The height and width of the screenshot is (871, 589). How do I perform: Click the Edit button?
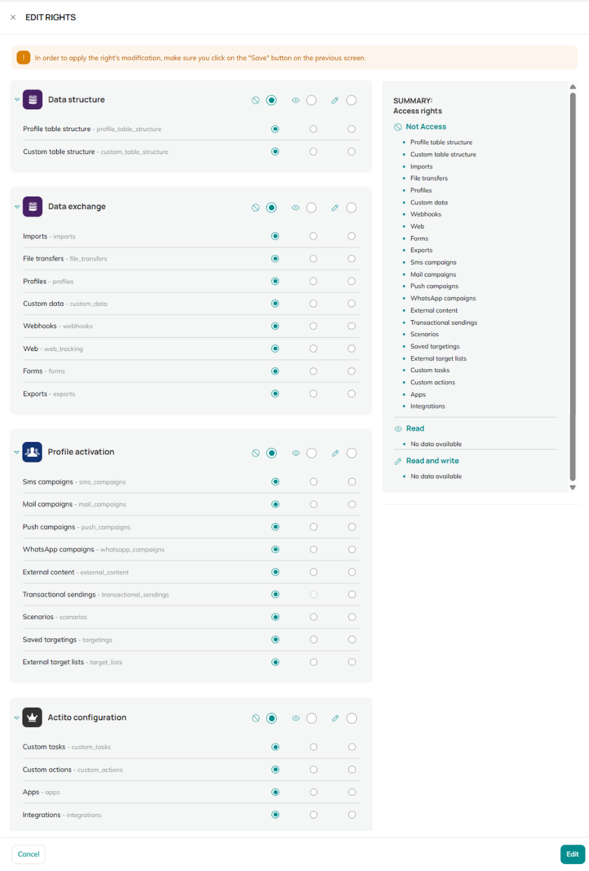tap(572, 854)
